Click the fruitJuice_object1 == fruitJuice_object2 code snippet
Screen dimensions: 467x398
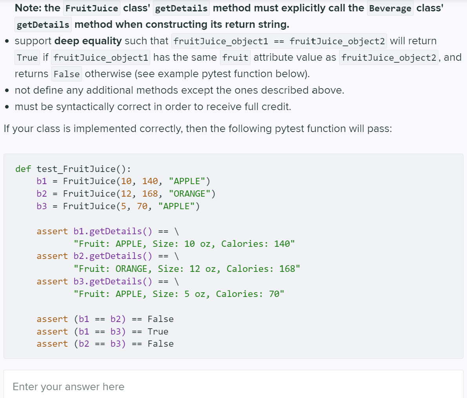click(279, 41)
